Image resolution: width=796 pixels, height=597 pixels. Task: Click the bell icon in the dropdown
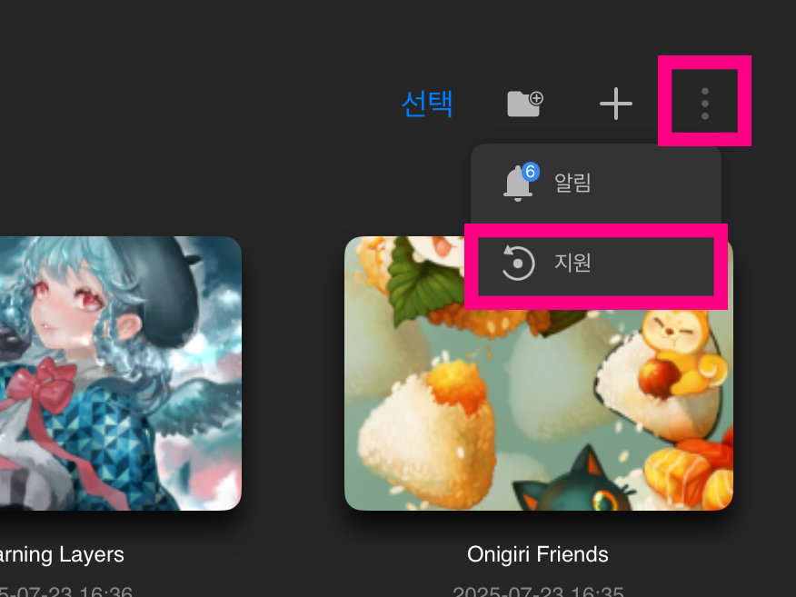coord(518,184)
